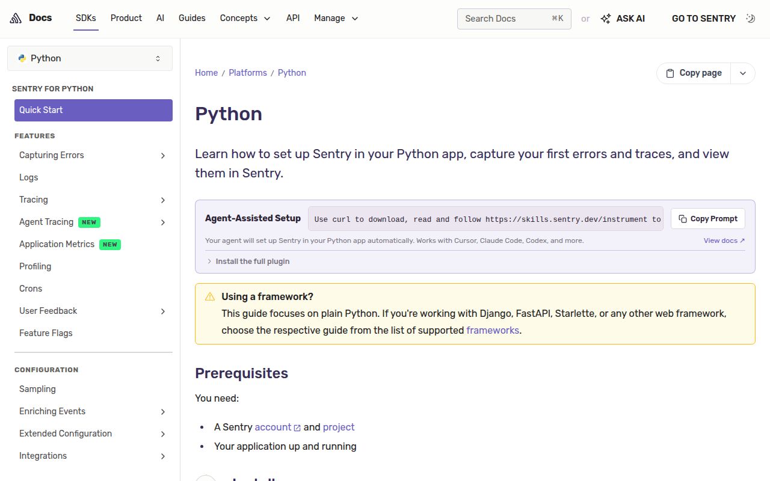Open Profiling in sidebar
The image size is (770, 481).
pos(93,266)
